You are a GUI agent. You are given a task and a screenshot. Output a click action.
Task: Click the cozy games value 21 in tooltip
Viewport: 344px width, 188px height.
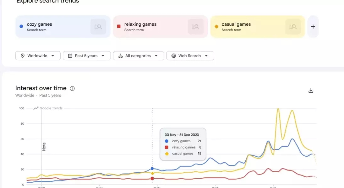tap(199, 141)
